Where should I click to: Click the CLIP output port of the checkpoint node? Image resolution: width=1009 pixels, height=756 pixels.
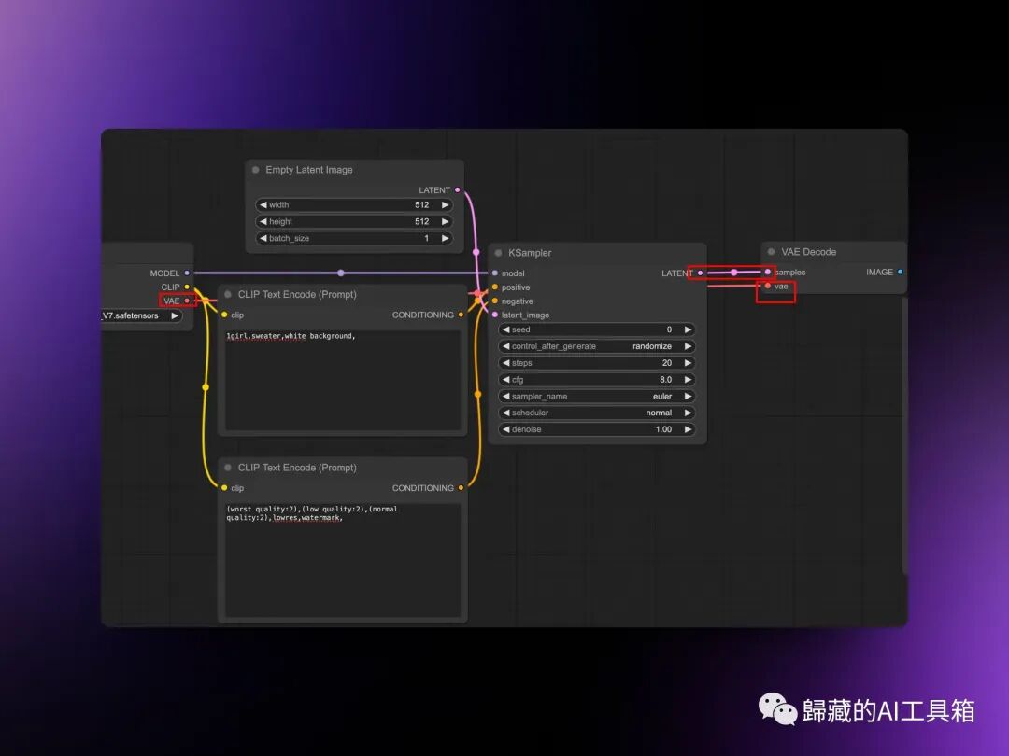(x=187, y=287)
